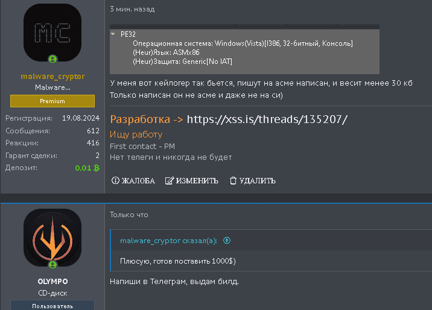
Task: Click the bitcoin symbol in deposit row
Action: pyautogui.click(x=97, y=168)
